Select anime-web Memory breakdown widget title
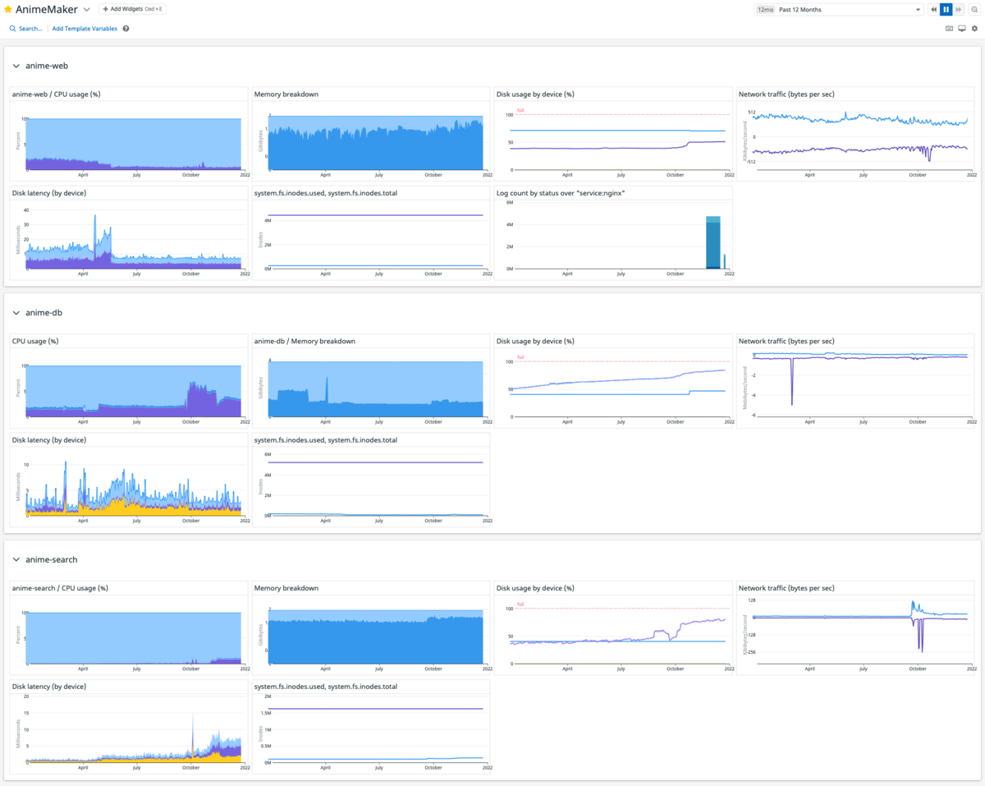Image resolution: width=985 pixels, height=786 pixels. pos(286,94)
